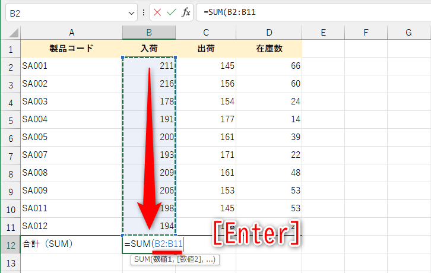
Task: Select cell containing SA009
Action: pyautogui.click(x=71, y=191)
